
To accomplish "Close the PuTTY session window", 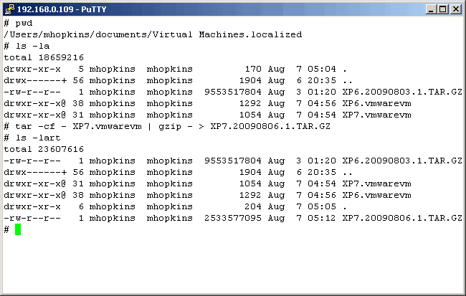I will coord(455,9).
